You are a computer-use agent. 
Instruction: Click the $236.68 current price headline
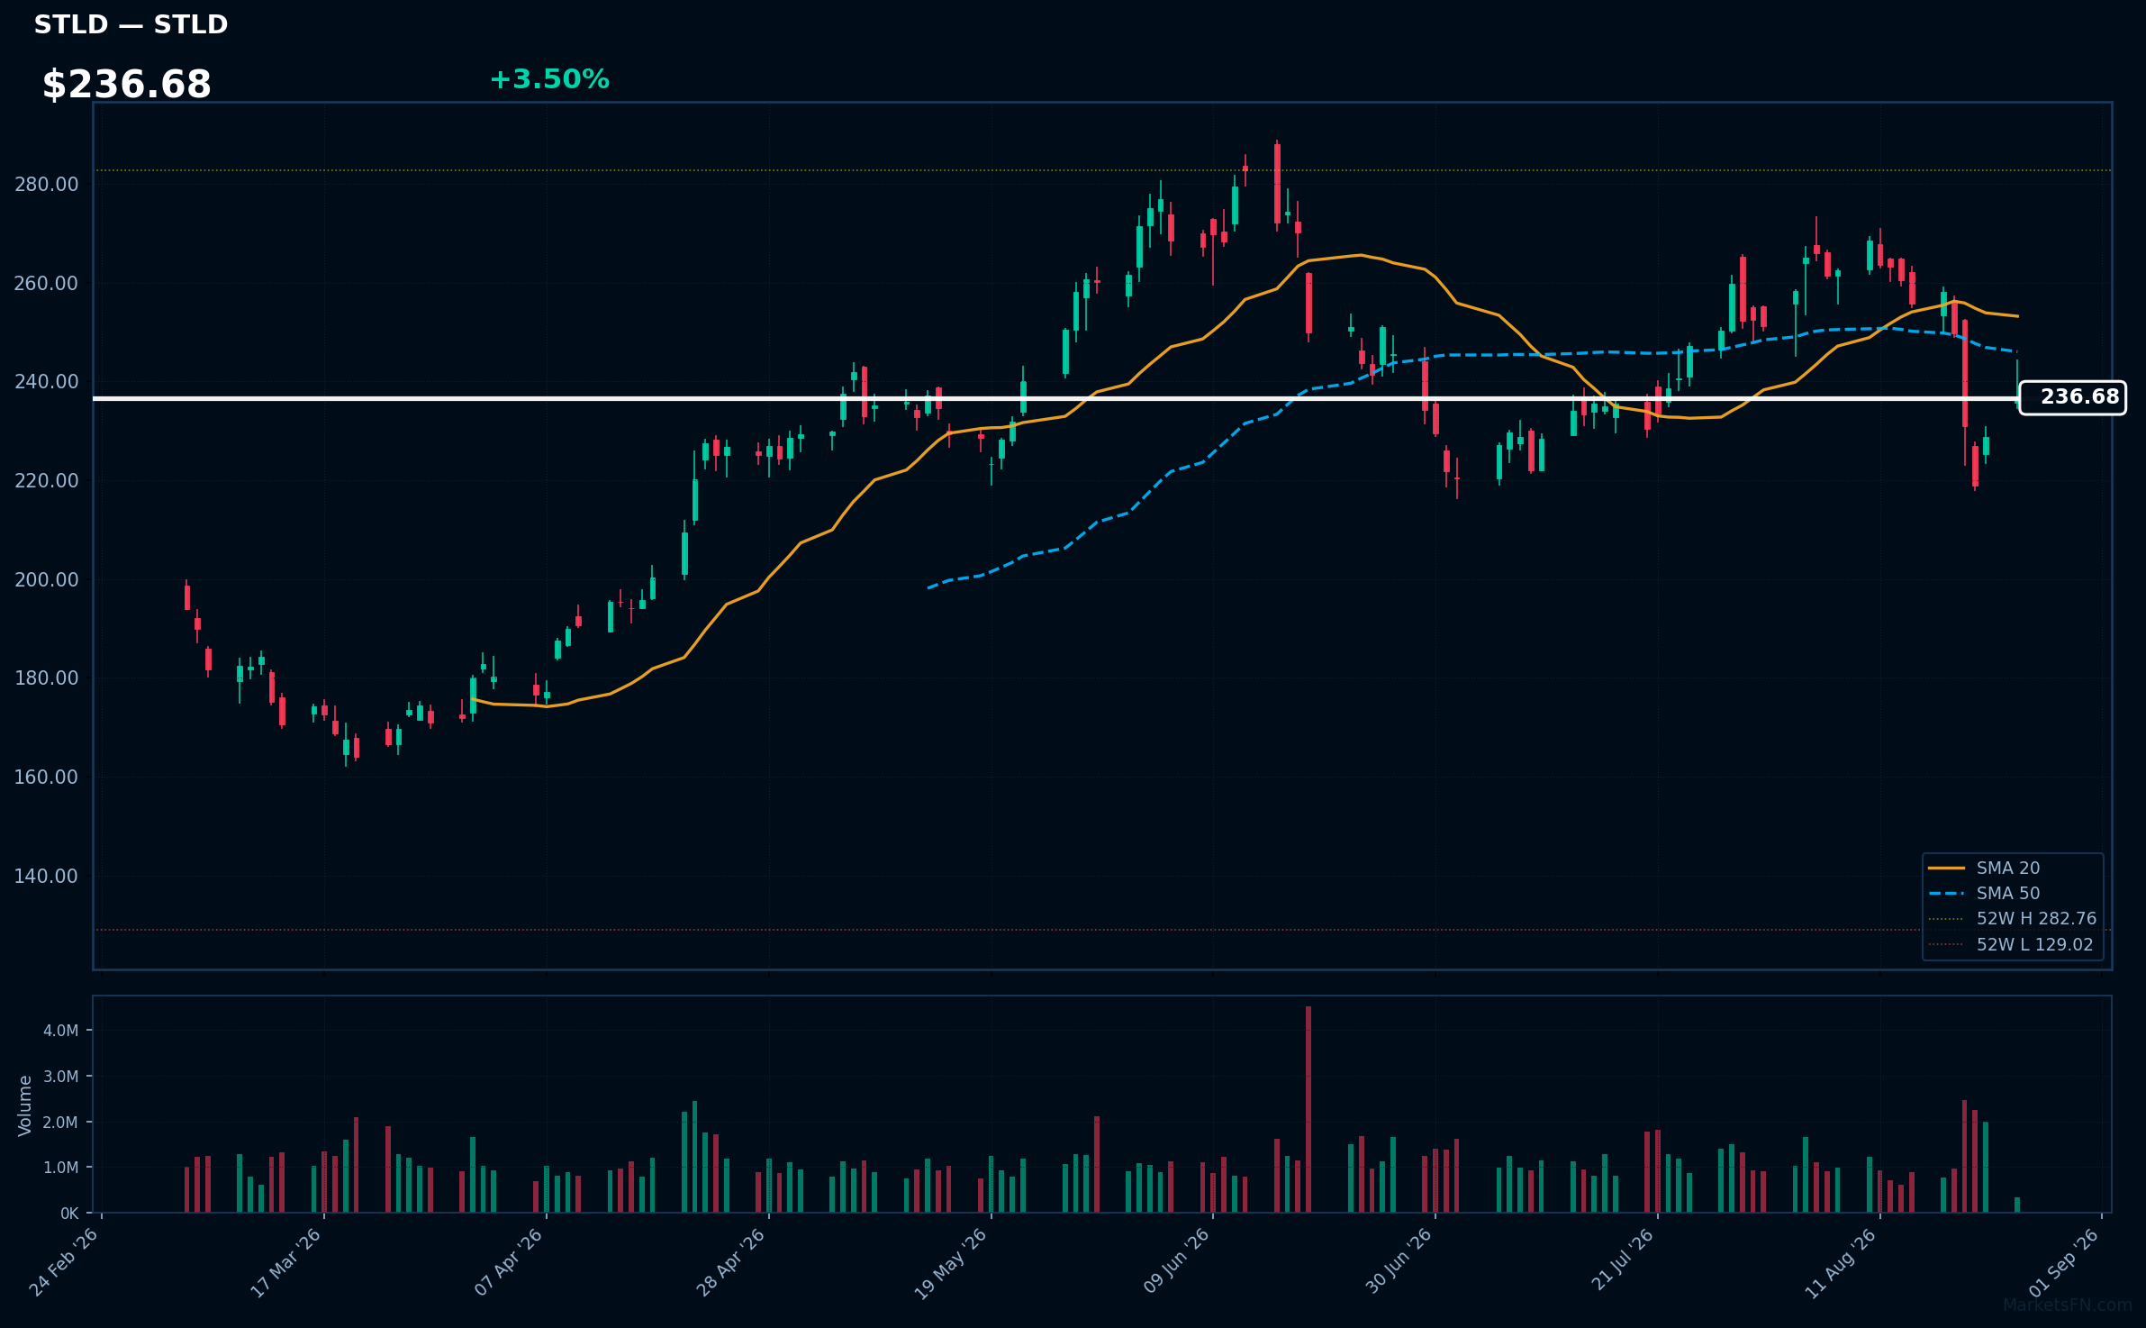[x=127, y=85]
